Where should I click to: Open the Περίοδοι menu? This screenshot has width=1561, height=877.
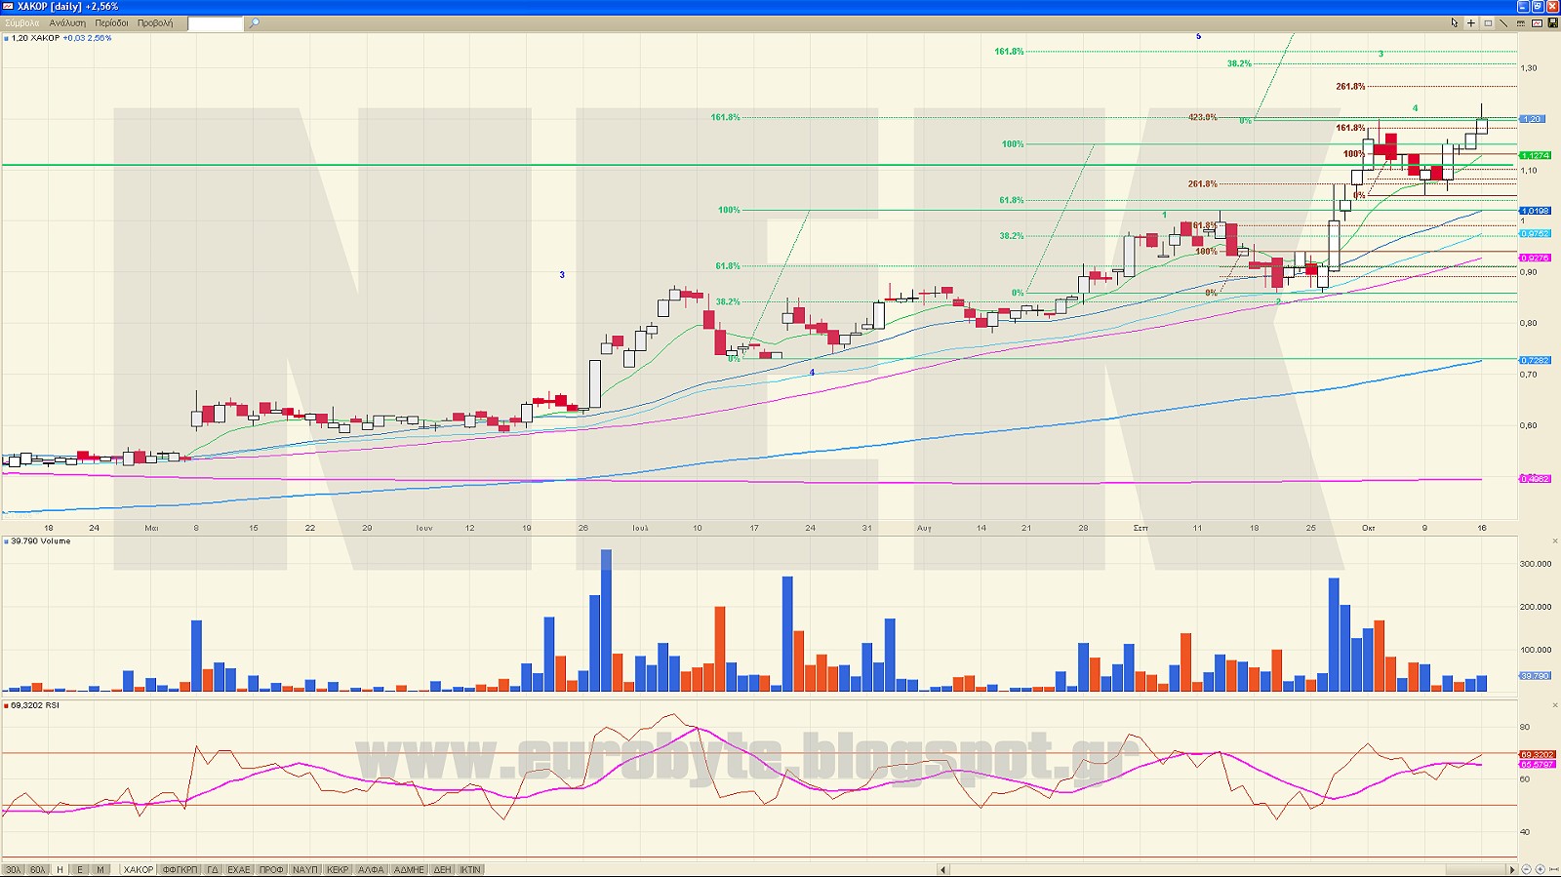(111, 23)
